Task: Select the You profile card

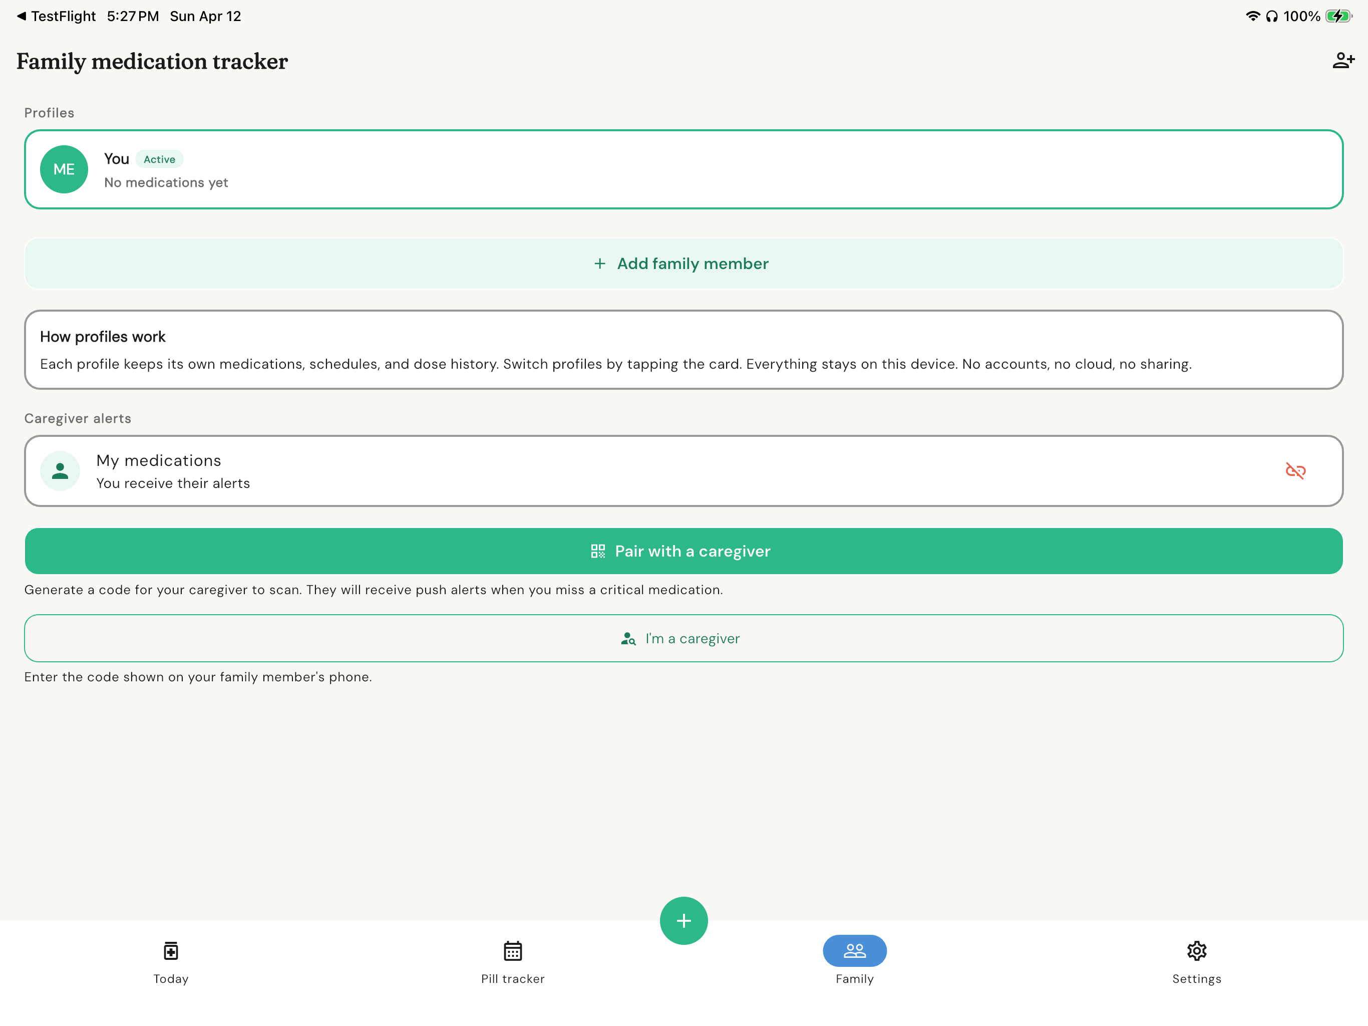Action: [684, 169]
